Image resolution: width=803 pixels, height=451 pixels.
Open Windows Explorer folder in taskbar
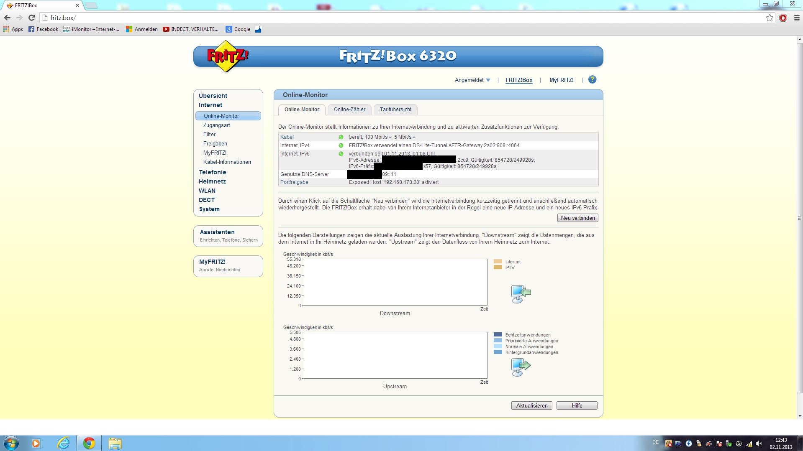pyautogui.click(x=115, y=443)
